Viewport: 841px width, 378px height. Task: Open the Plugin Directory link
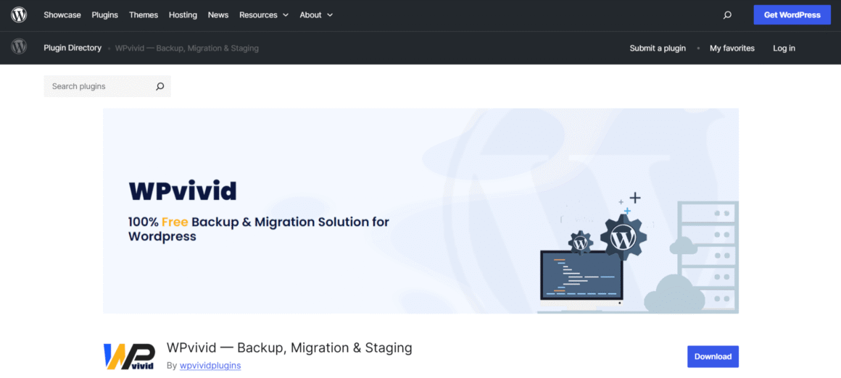click(72, 48)
